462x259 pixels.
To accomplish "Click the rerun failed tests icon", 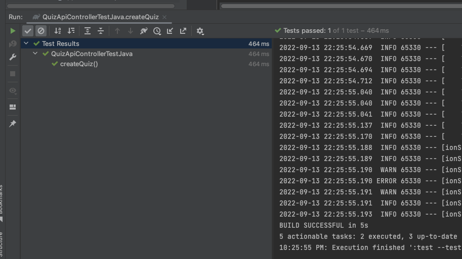I will [13, 44].
